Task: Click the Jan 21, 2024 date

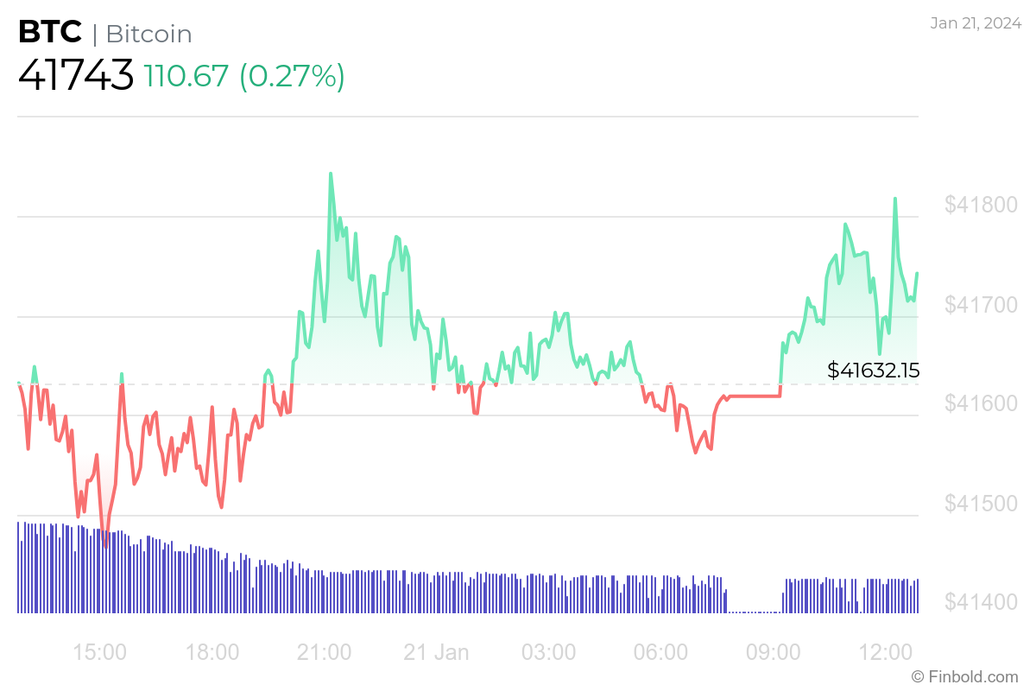Action: [x=974, y=23]
